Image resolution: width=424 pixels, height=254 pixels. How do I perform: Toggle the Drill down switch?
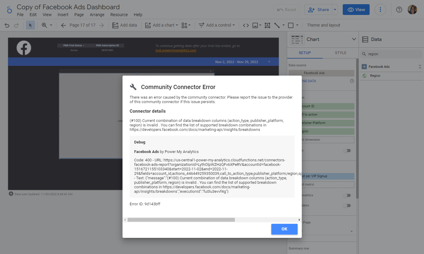(347, 151)
